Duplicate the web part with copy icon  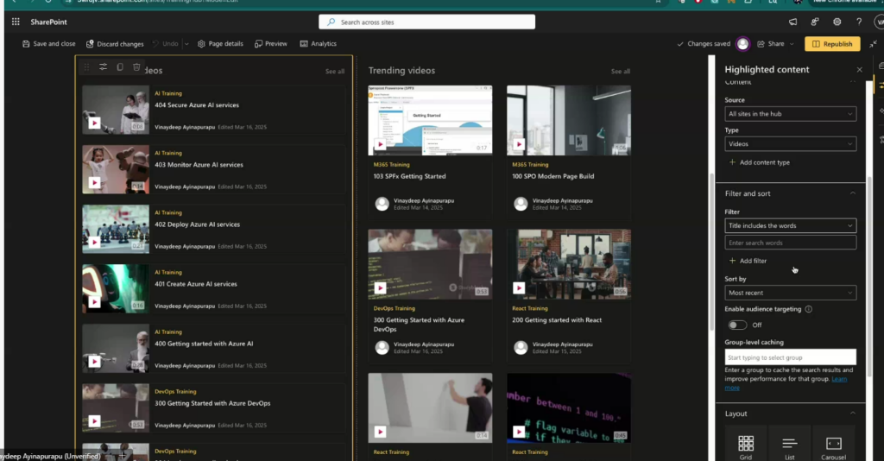coord(120,67)
